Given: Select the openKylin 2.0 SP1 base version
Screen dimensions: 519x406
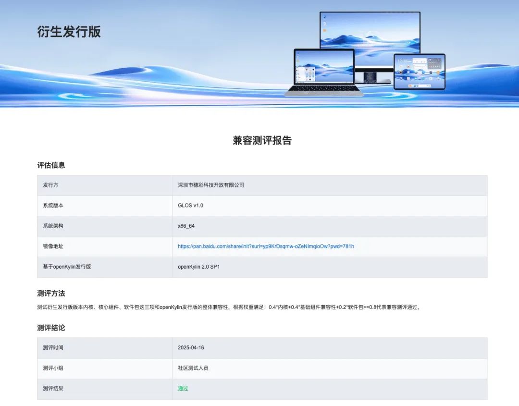Looking at the screenshot, I should [198, 267].
